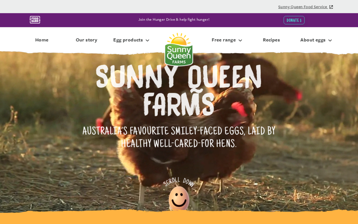Image resolution: width=358 pixels, height=224 pixels.
Task: Select the About eggs menu label
Action: click(x=313, y=40)
